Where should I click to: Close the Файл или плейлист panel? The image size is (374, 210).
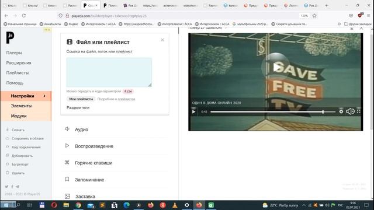pyautogui.click(x=162, y=40)
